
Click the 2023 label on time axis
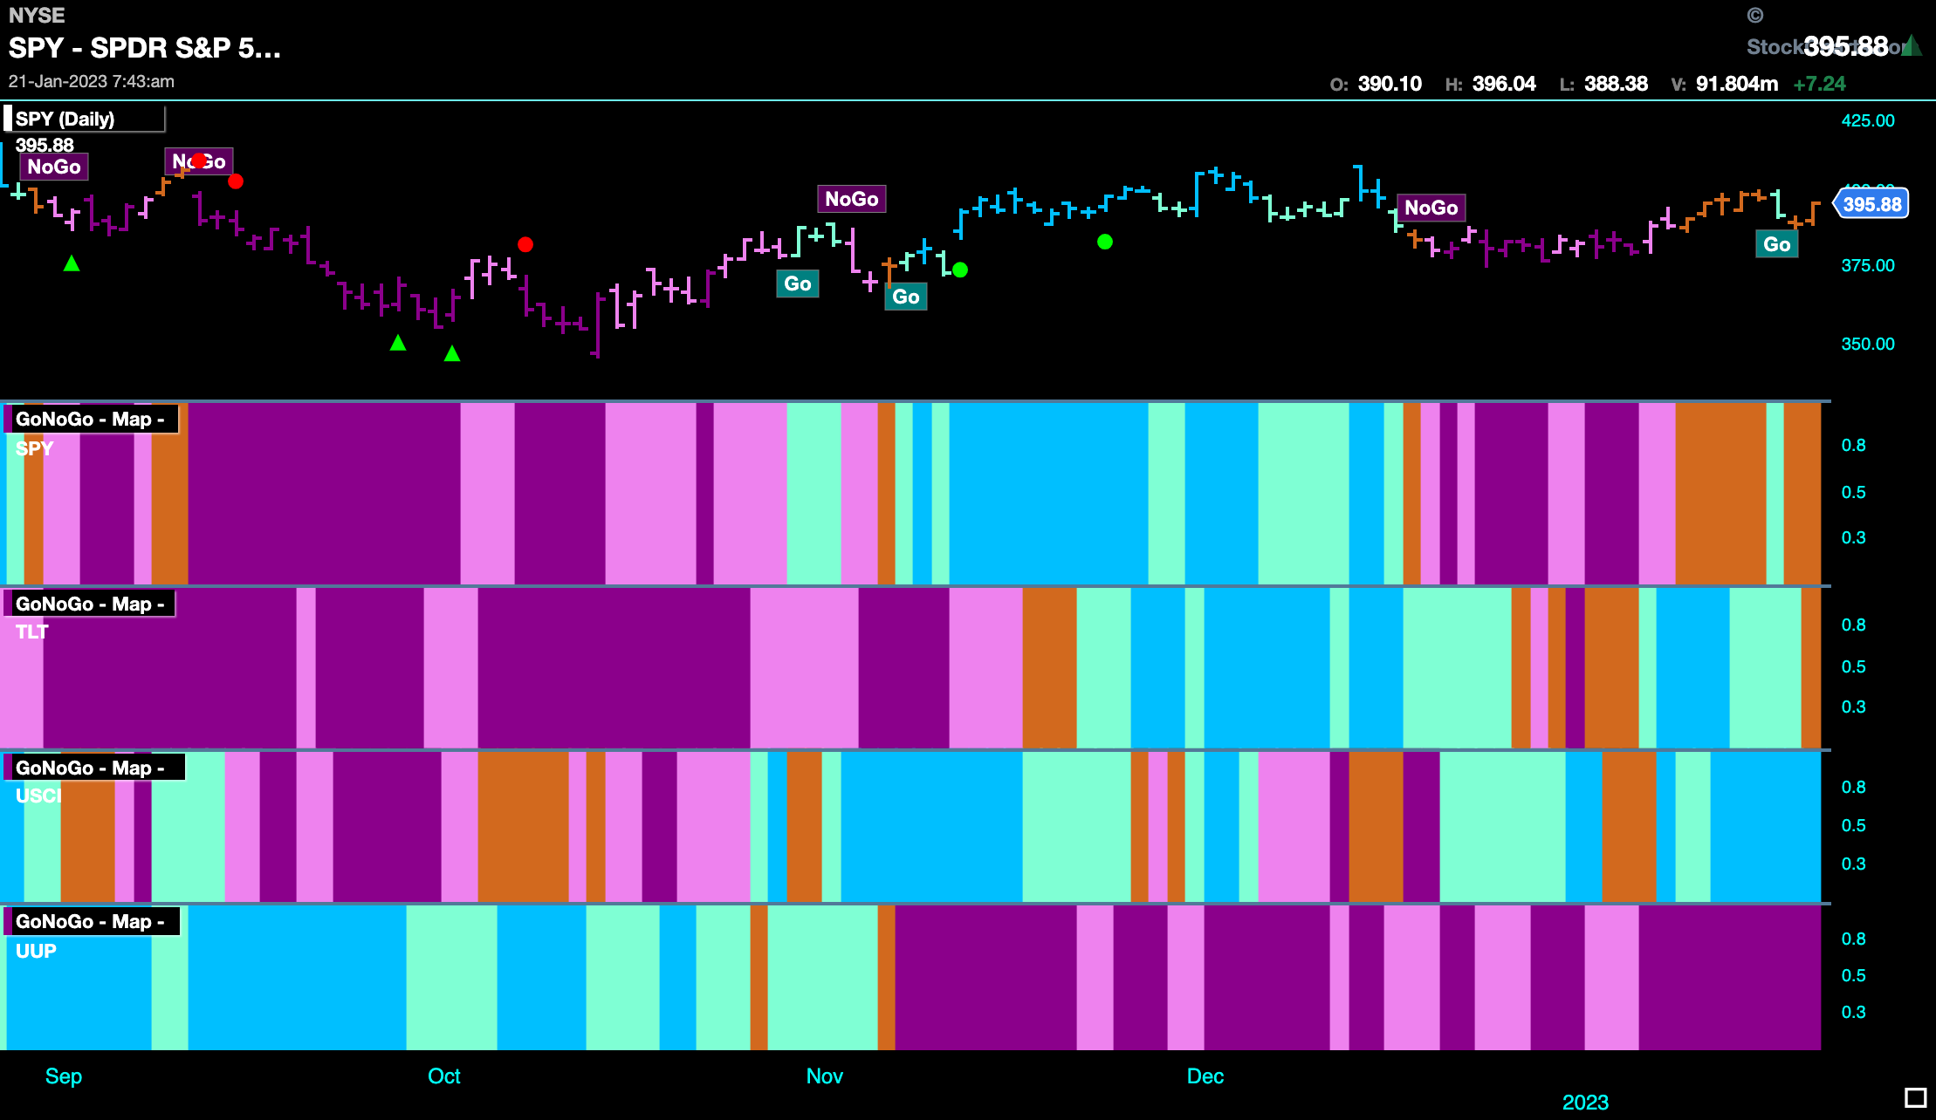pos(1585,1102)
